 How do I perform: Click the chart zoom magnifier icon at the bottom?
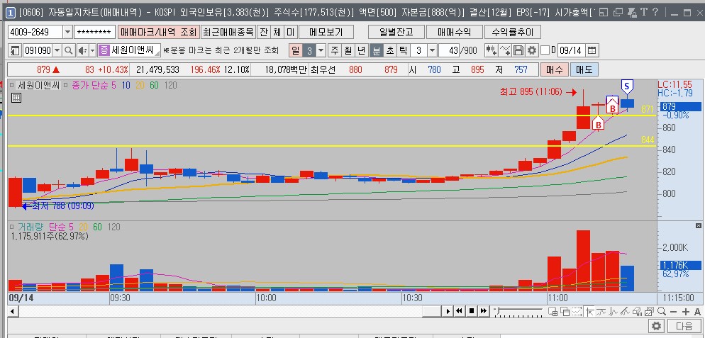click(x=662, y=311)
